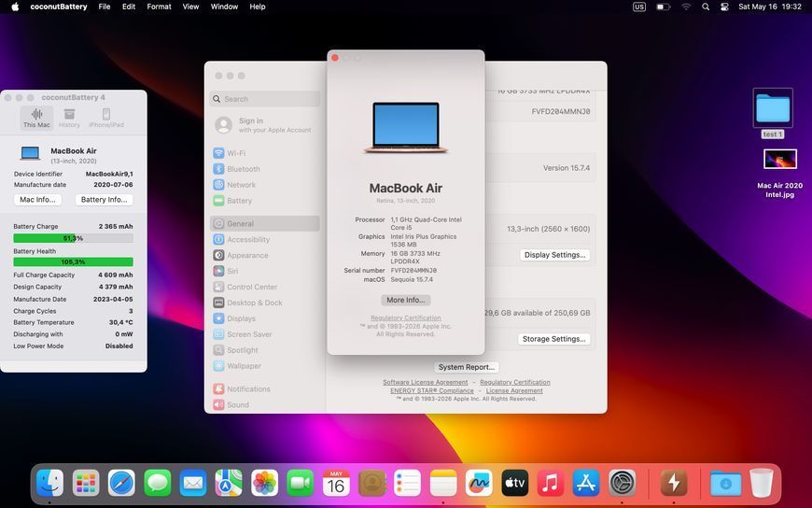Open the View menu
The width and height of the screenshot is (812, 508).
coord(190,7)
